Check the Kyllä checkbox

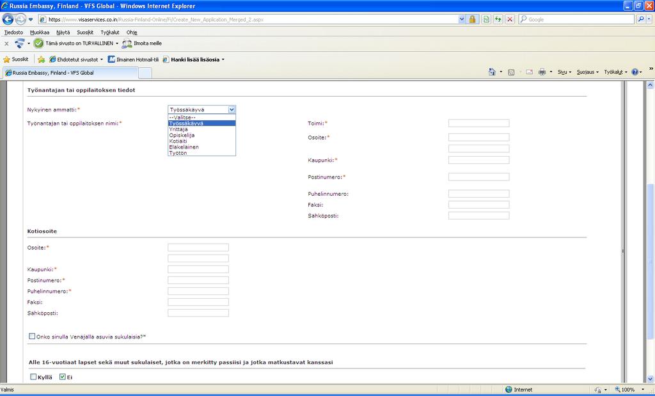33,377
